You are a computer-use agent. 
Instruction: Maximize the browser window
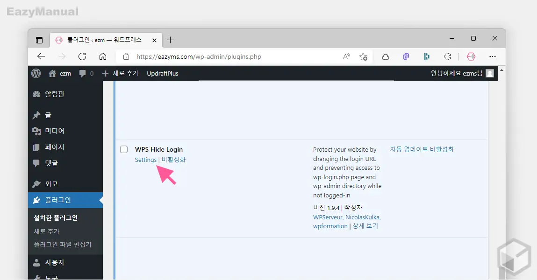click(x=473, y=38)
